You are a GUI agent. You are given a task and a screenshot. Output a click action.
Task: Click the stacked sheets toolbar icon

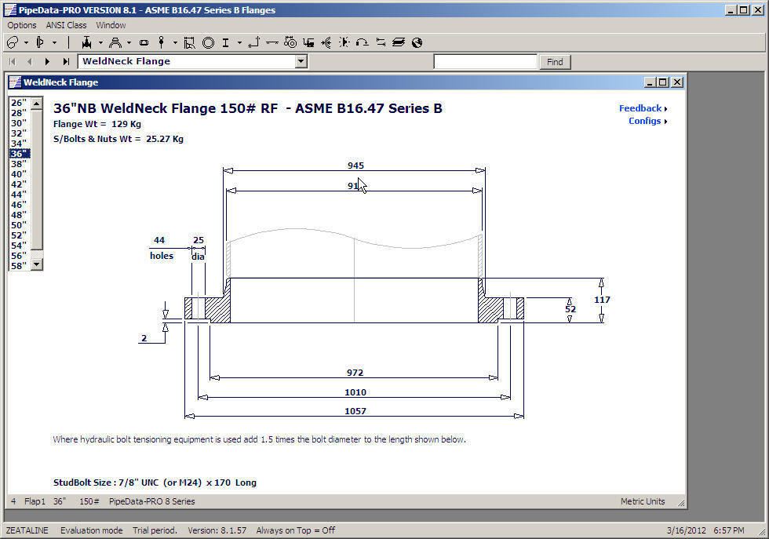pyautogui.click(x=399, y=42)
